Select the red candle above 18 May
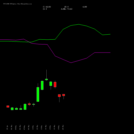This screenshot has height=134, width=134. click(x=55, y=84)
